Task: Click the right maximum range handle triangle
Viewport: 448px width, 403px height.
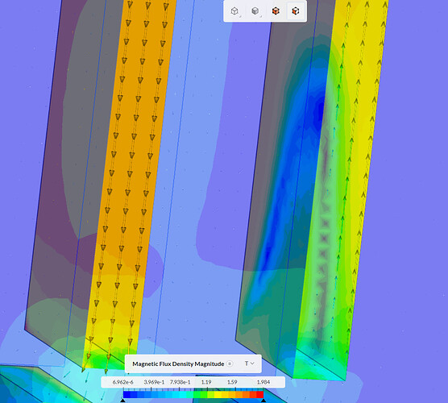Action: 263,401
